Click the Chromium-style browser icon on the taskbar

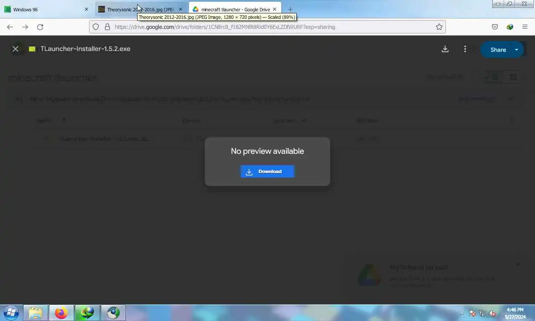pos(113,313)
